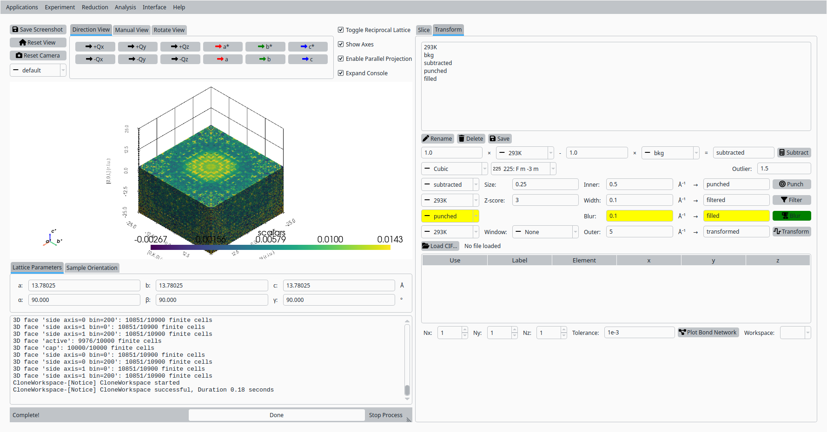Open the Cubic crystal system dropdown
The height and width of the screenshot is (432, 827).
pos(454,169)
